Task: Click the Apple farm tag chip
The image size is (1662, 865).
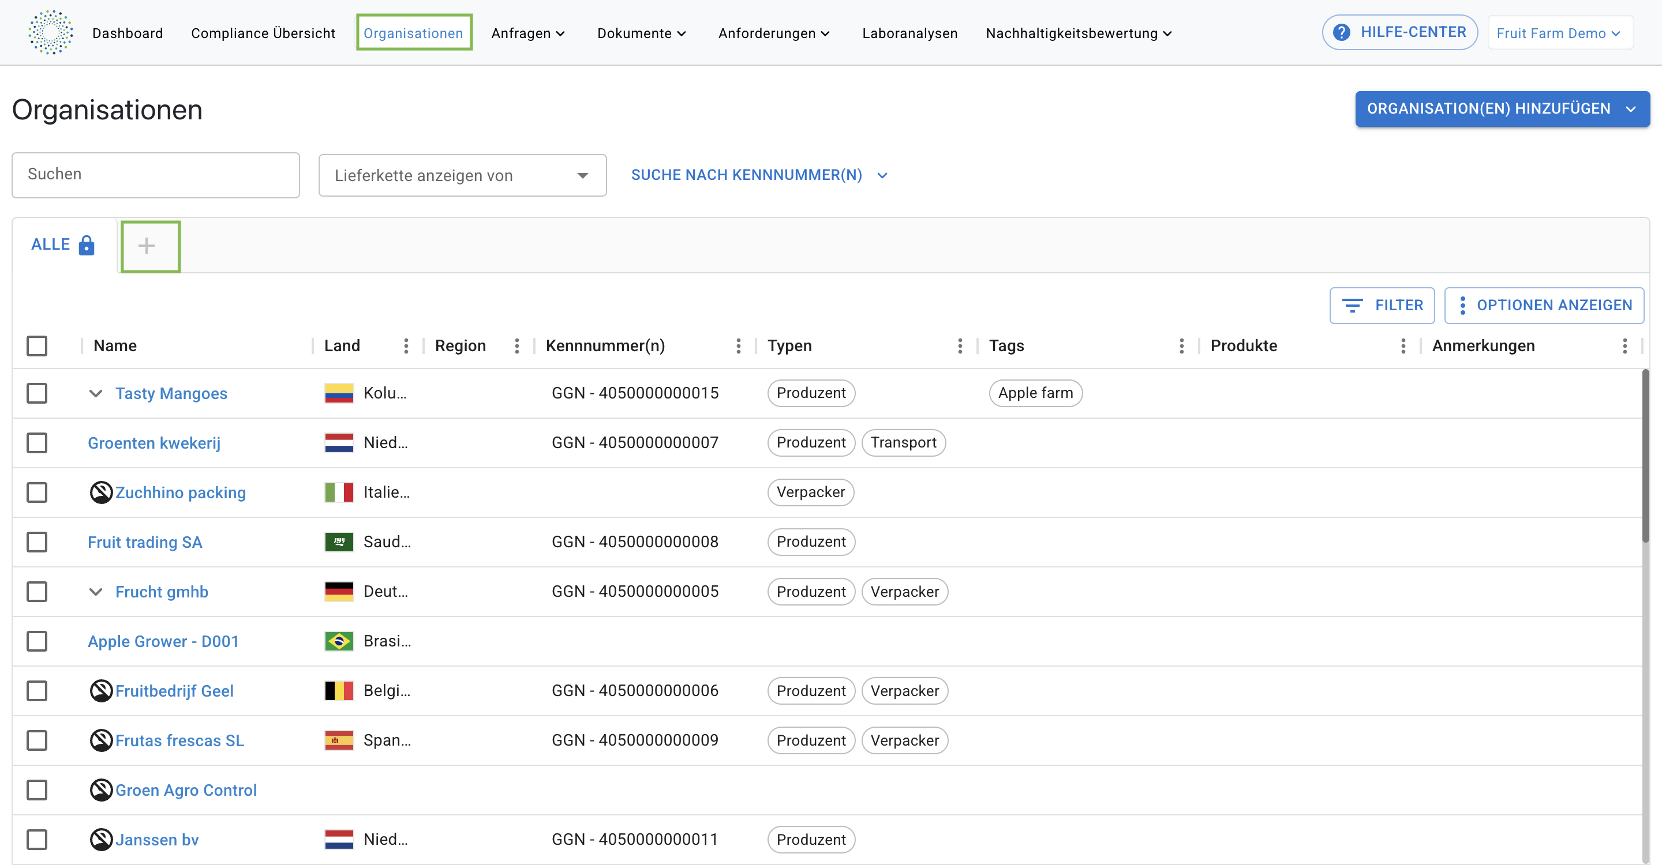Action: [x=1035, y=393]
